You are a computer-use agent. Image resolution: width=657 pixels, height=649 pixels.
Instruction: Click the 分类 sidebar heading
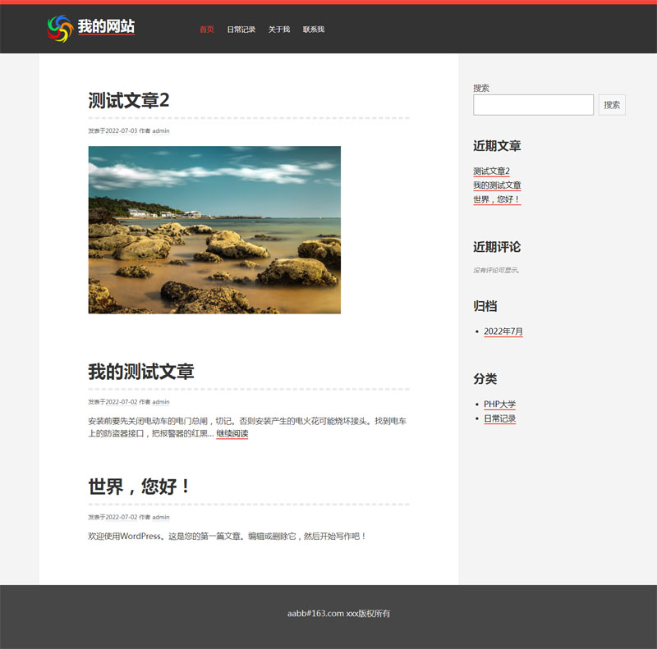[x=485, y=378]
